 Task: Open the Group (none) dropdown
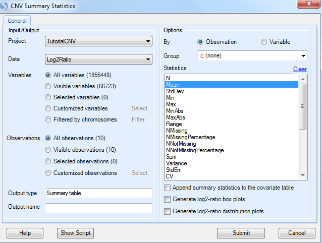252,56
